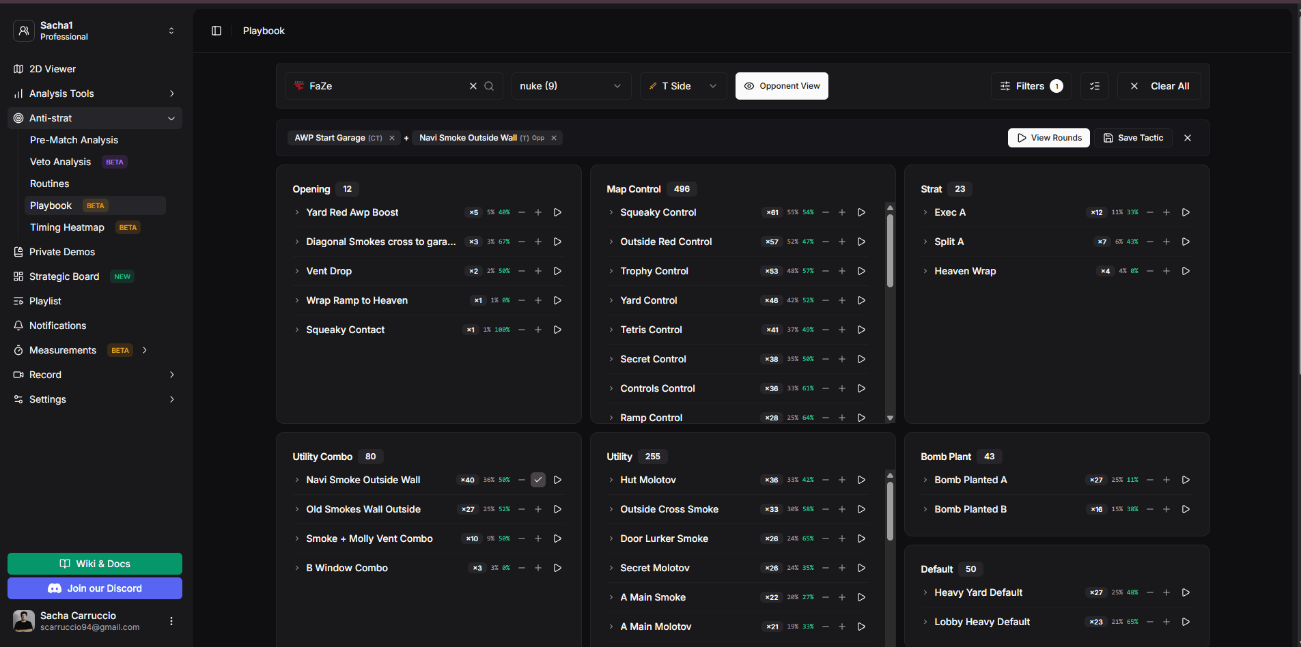This screenshot has width=1301, height=647.
Task: Clear the FaZe team search field
Action: tap(473, 86)
